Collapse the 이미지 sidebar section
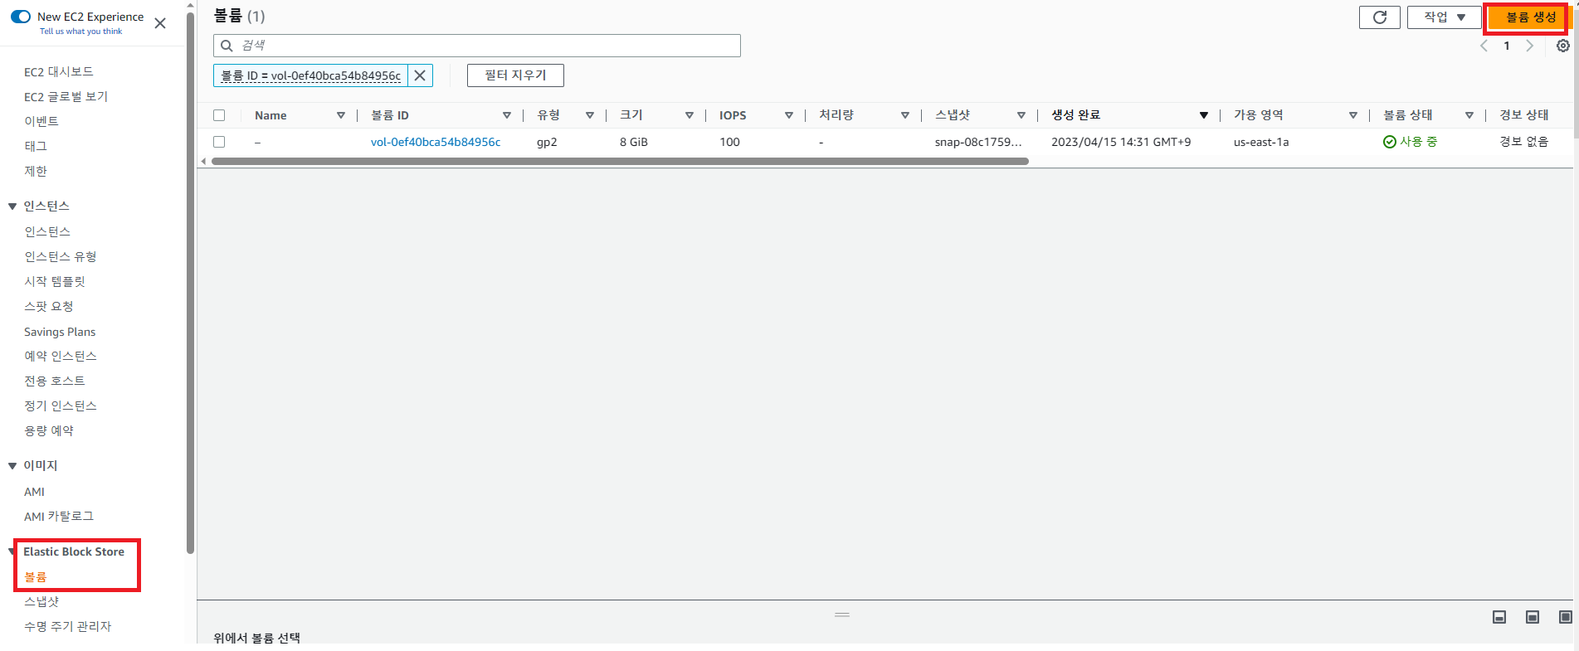Image resolution: width=1579 pixels, height=651 pixels. 12,466
